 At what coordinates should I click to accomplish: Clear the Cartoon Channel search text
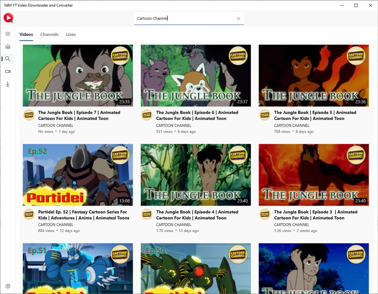click(x=238, y=19)
